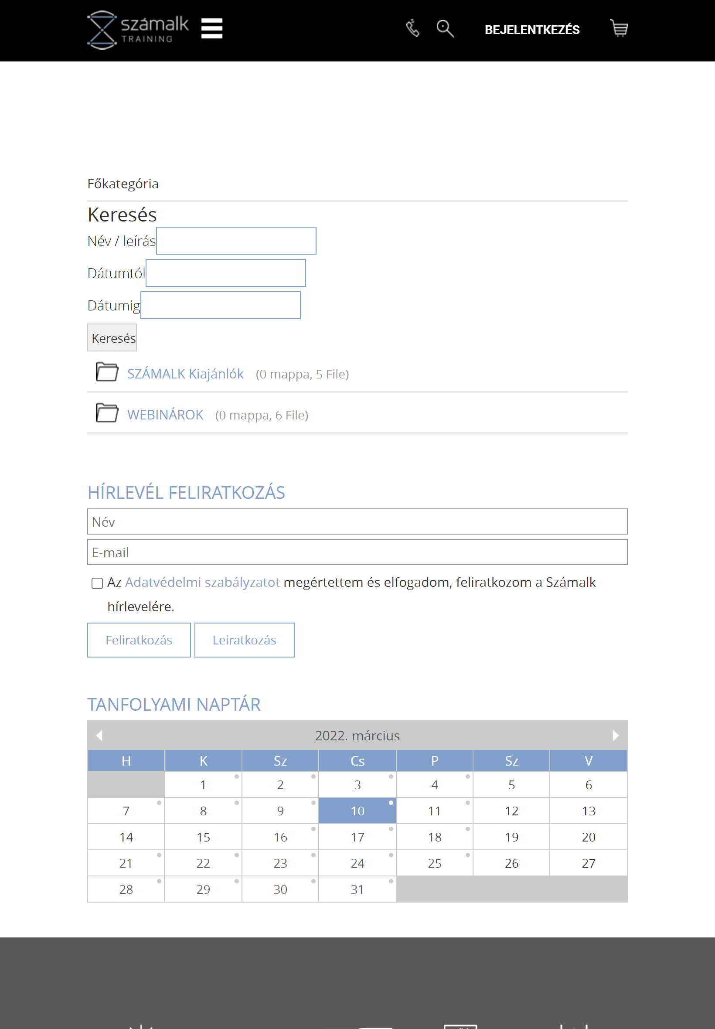Select March 19 in the calendar
The image size is (715, 1029).
click(x=511, y=837)
